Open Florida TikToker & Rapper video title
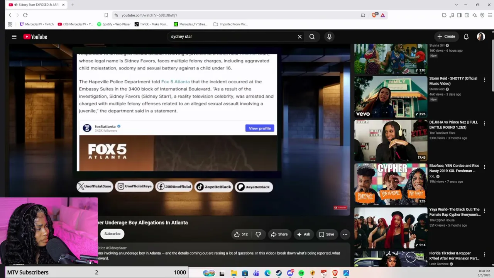 coord(454,256)
